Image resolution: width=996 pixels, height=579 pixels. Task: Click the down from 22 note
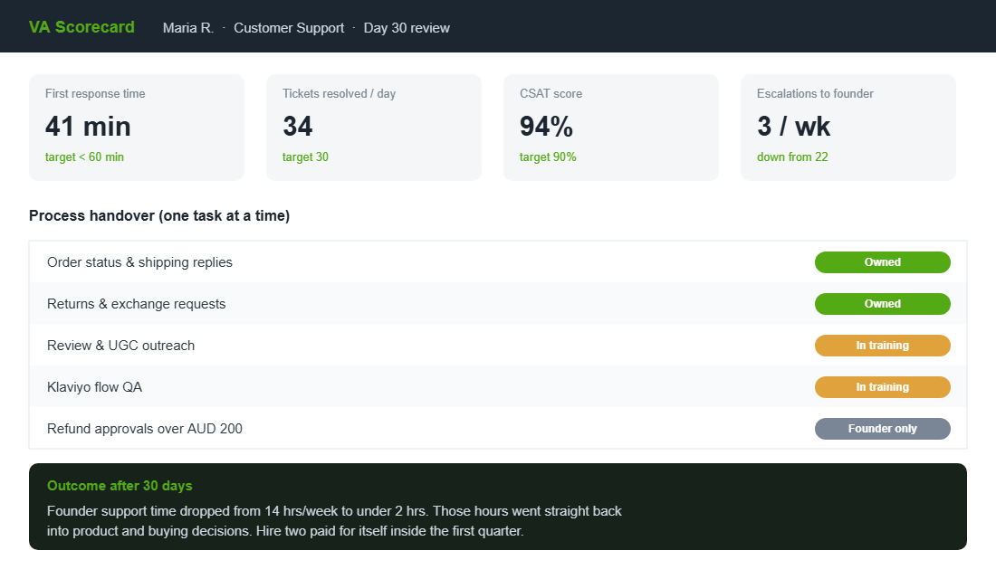793,157
